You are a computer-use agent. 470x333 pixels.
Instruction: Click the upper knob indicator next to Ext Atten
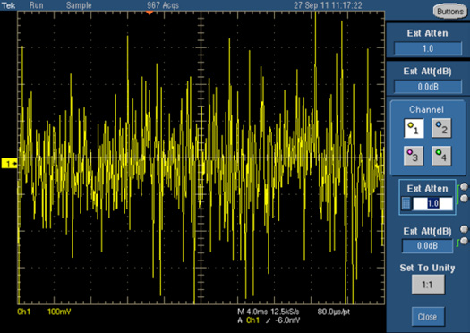pos(464,187)
